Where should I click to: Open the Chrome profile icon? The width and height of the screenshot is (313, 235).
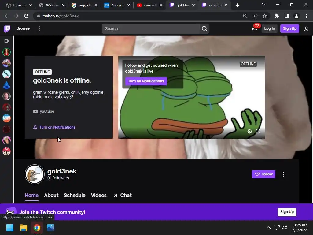296,16
